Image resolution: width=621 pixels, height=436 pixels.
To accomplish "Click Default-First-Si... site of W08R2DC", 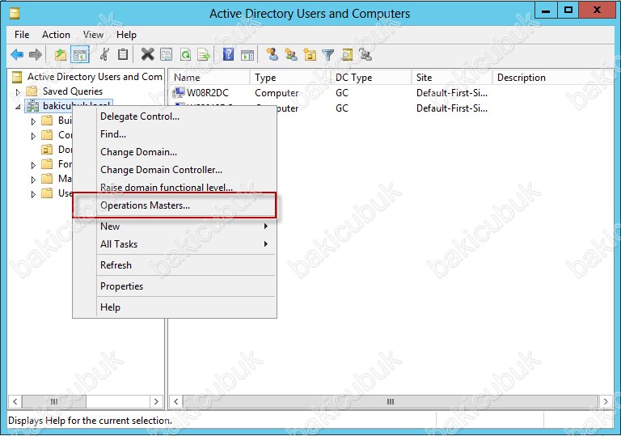I will pos(452,93).
